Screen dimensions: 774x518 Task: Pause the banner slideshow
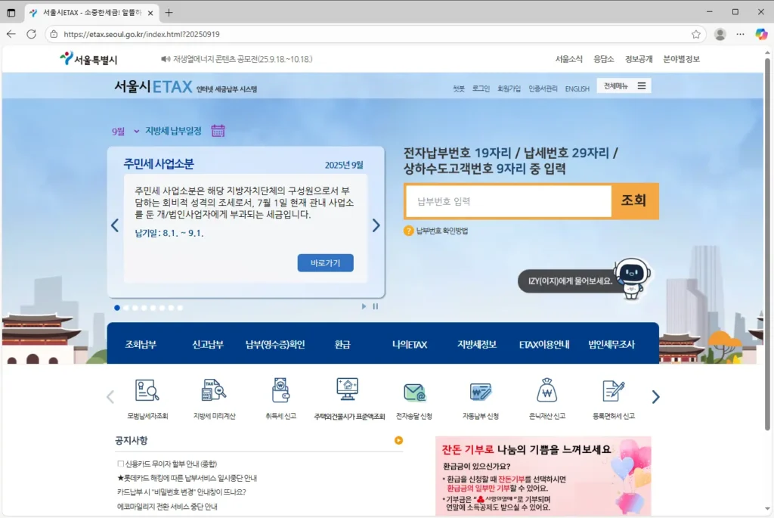375,306
